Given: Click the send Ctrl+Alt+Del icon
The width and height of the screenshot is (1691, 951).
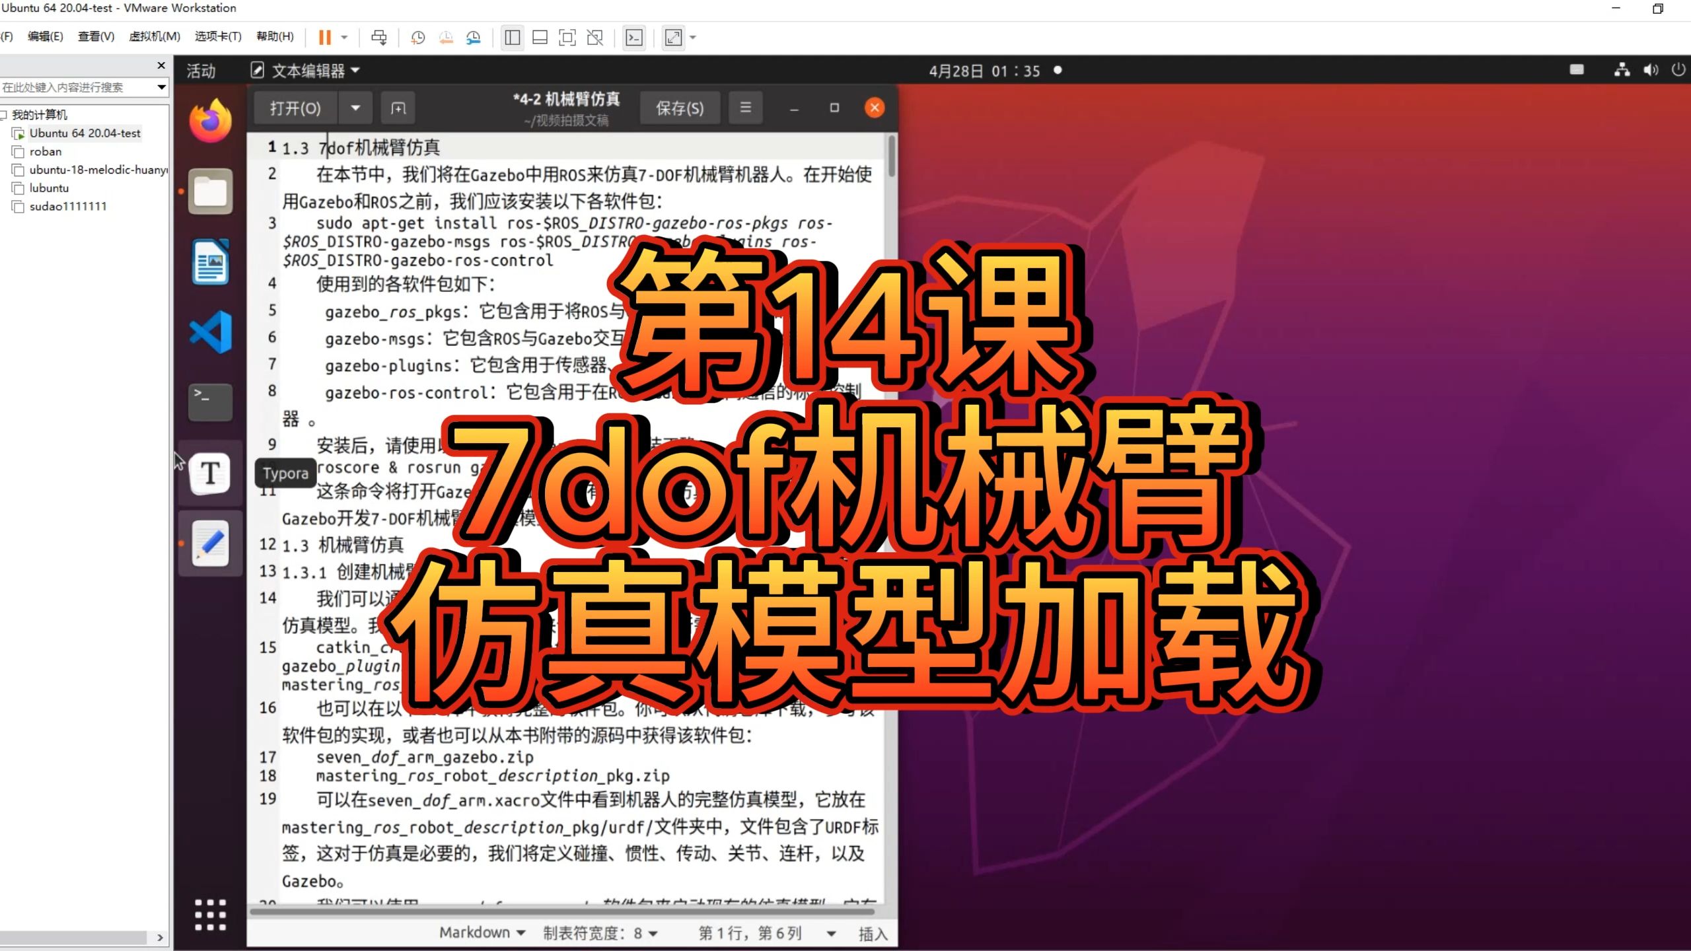Looking at the screenshot, I should 379,38.
